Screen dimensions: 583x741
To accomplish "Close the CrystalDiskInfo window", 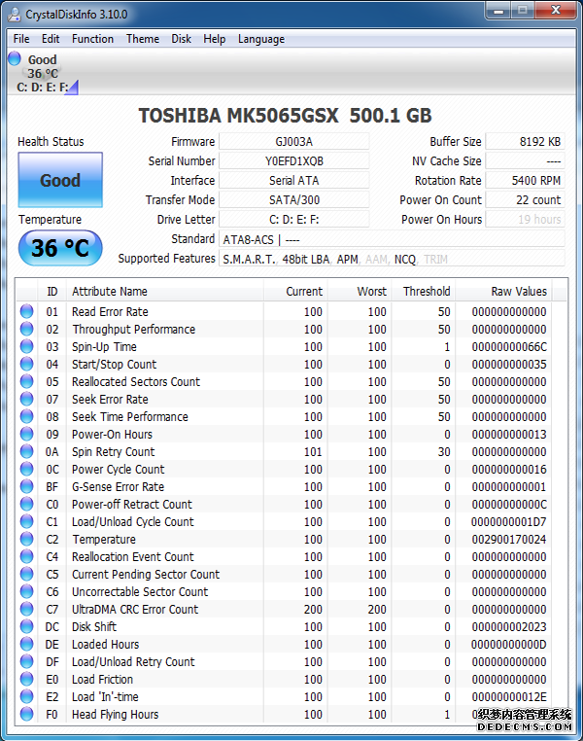I will (x=556, y=11).
